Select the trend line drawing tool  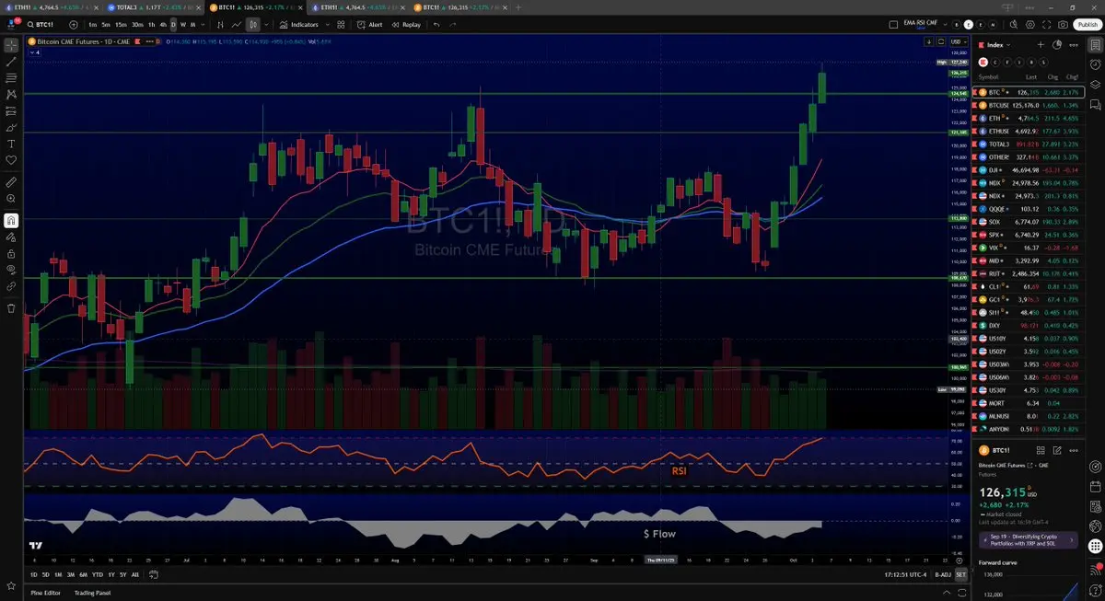11,61
